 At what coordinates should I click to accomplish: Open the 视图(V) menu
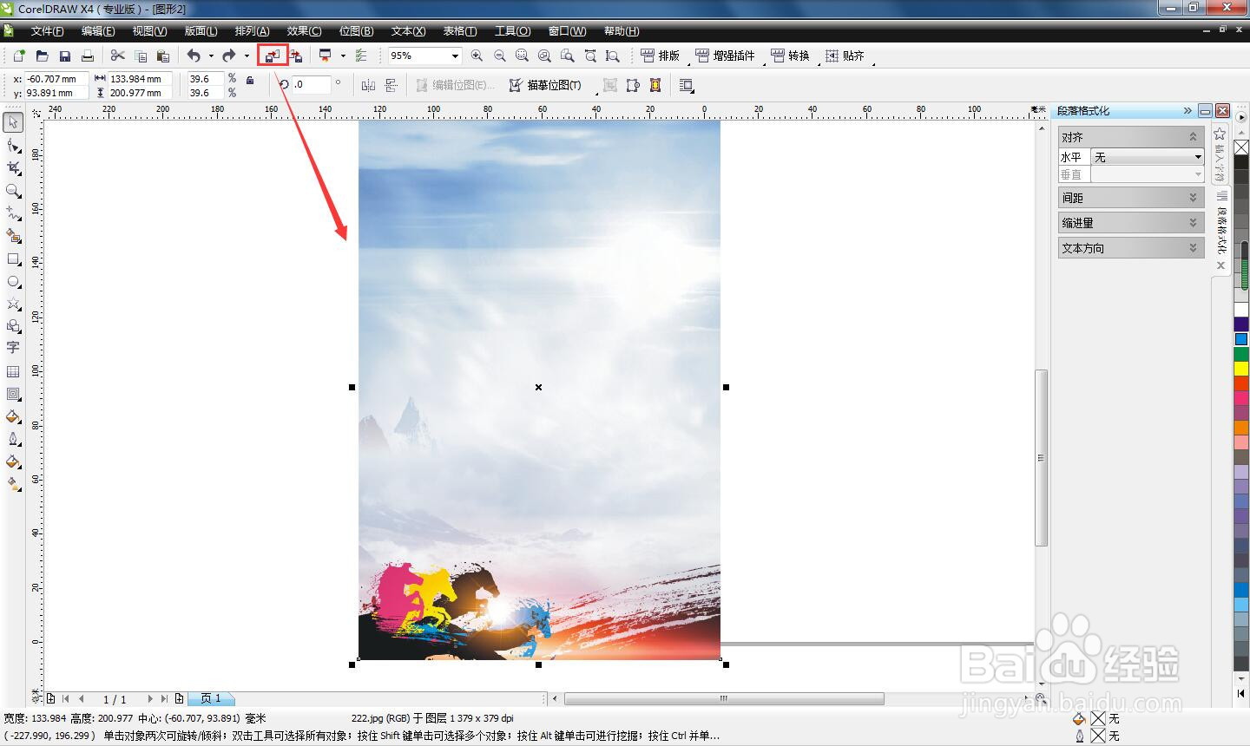click(x=149, y=31)
